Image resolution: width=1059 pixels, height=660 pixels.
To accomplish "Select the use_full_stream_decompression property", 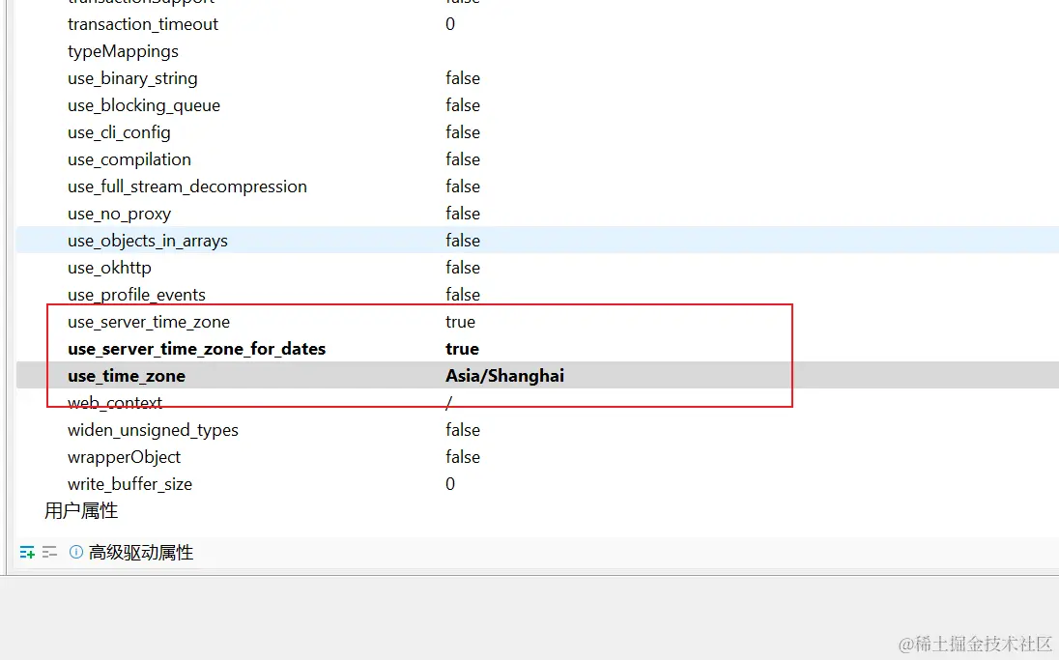I will pos(187,187).
